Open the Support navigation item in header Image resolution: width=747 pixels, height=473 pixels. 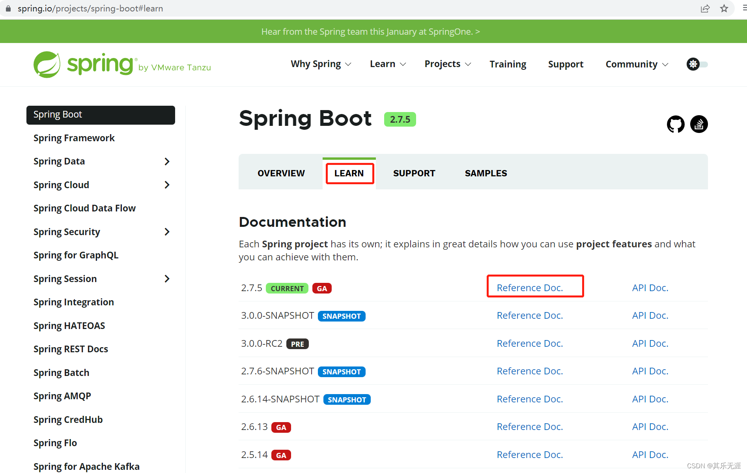click(566, 64)
